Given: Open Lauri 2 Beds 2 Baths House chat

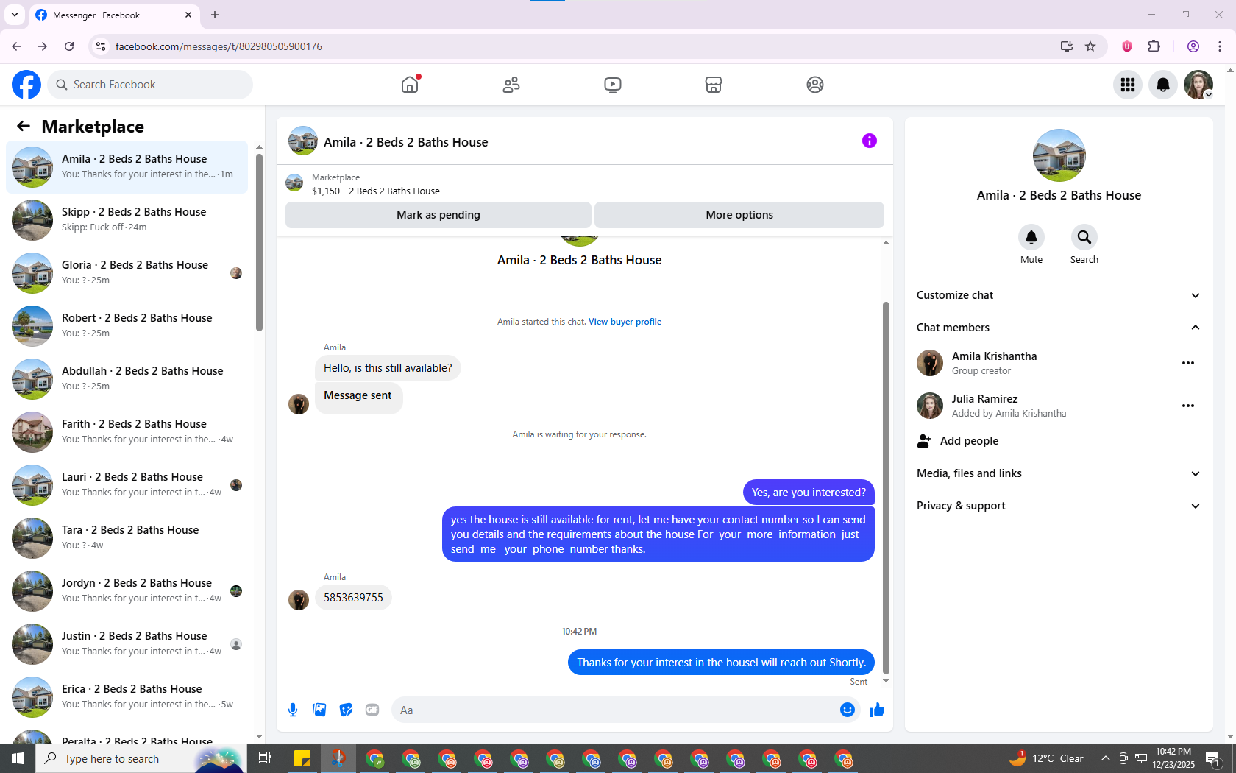Looking at the screenshot, I should click(x=127, y=485).
